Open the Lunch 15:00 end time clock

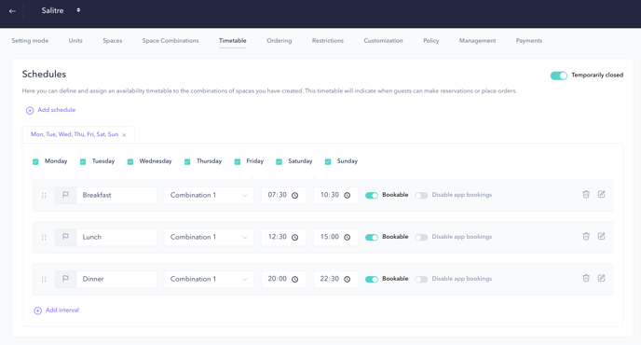pyautogui.click(x=348, y=238)
